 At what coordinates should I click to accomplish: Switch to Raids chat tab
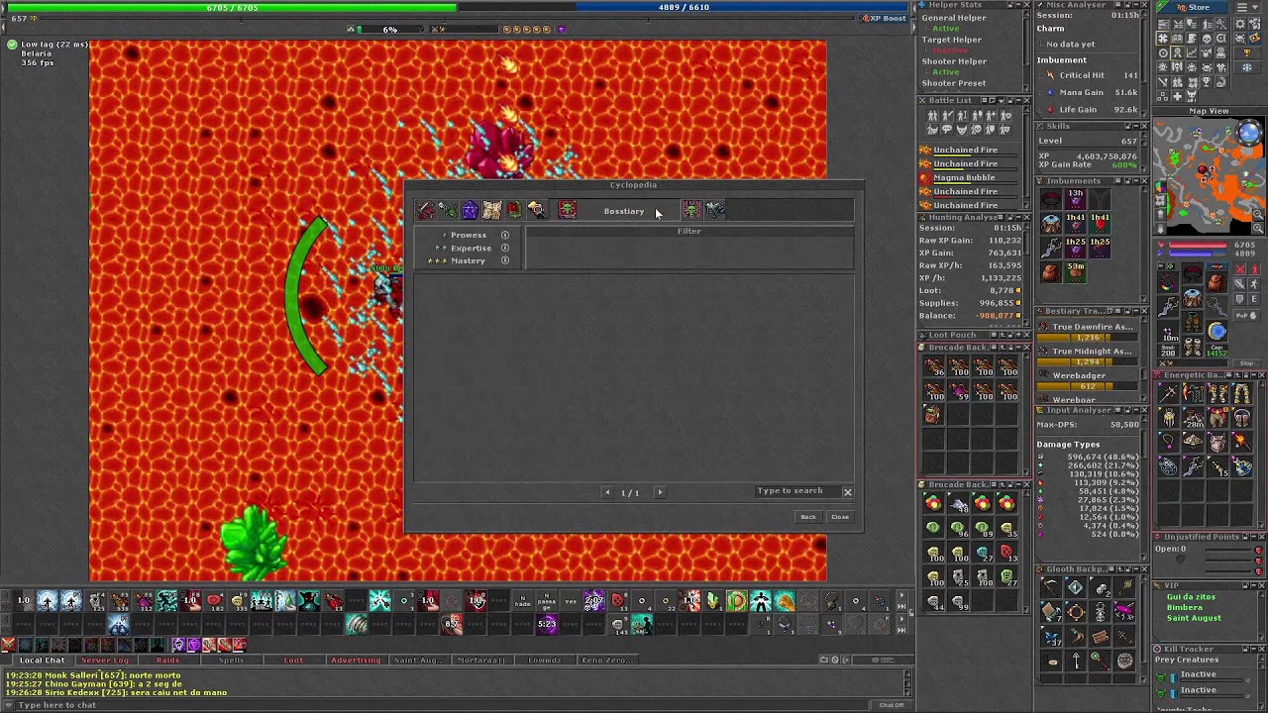tap(167, 661)
